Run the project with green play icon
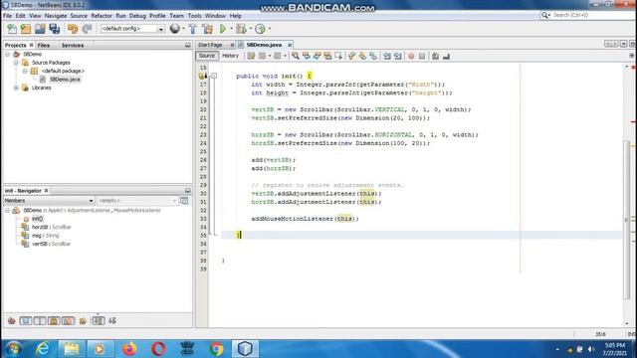This screenshot has width=637, height=358. 223,29
